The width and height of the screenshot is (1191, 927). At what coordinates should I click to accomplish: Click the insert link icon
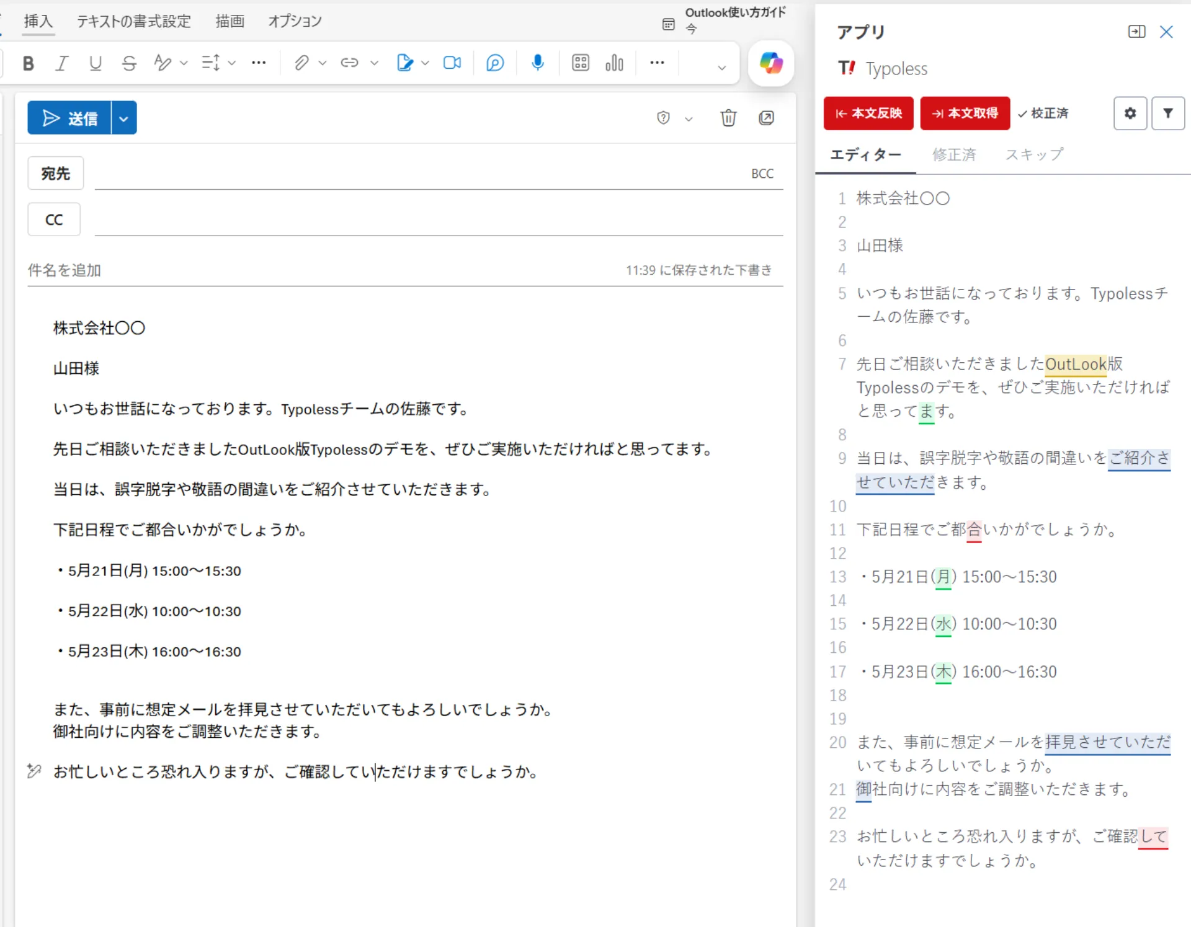tap(350, 63)
